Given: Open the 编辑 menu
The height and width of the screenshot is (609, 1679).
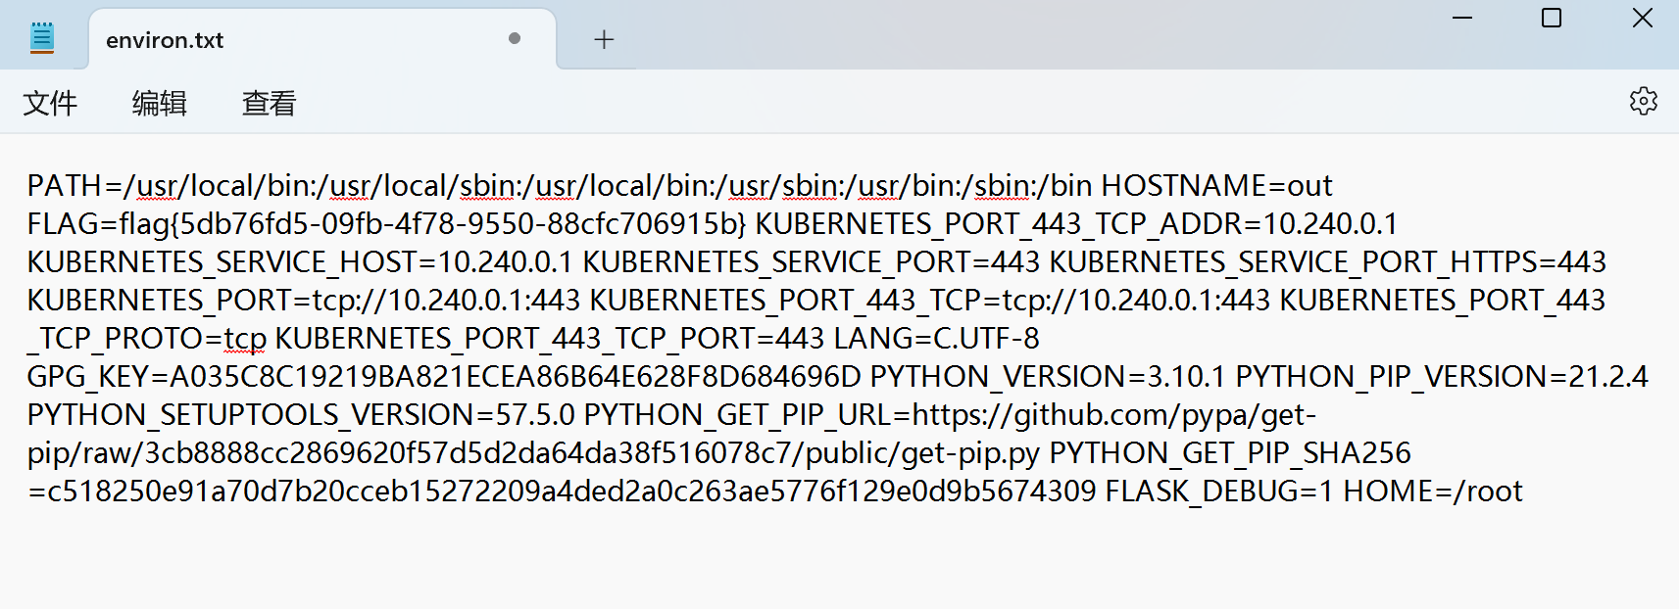Looking at the screenshot, I should point(160,103).
